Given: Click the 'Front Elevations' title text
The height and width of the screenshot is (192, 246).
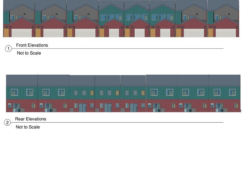Looking at the screenshot, I should pyautogui.click(x=32, y=45).
